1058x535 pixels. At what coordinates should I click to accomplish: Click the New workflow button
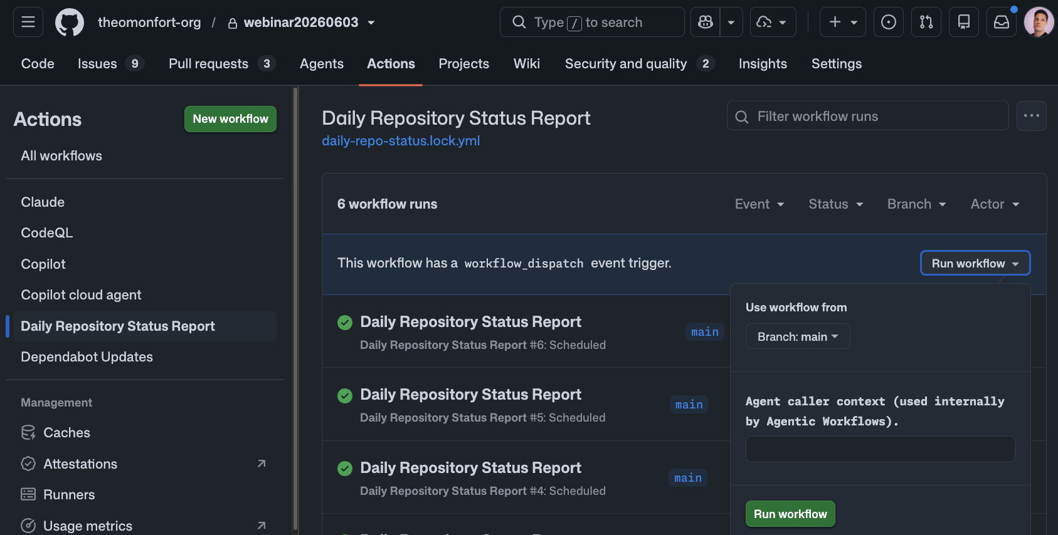pos(230,119)
